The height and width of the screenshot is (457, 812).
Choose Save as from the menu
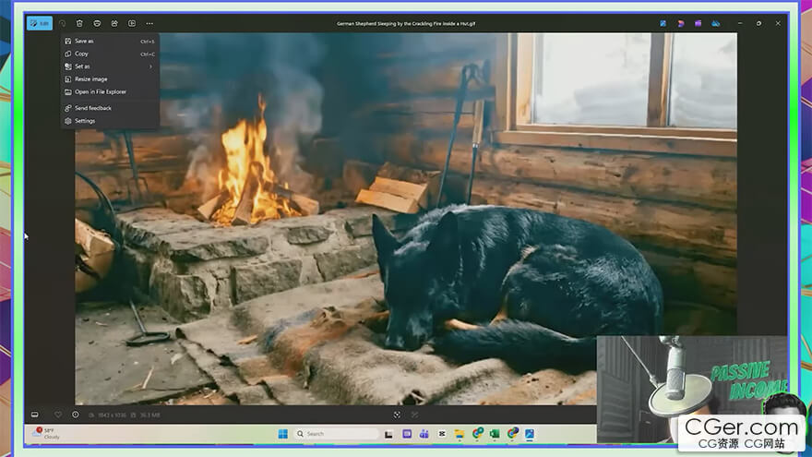click(110, 41)
